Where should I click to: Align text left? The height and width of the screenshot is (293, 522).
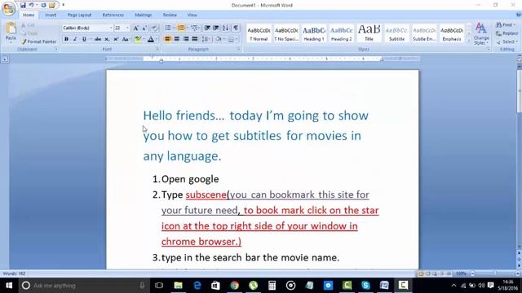(168, 39)
